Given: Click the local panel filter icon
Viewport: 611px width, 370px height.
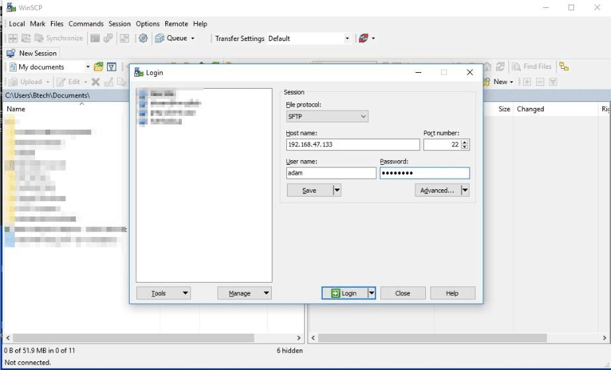Looking at the screenshot, I should [112, 67].
